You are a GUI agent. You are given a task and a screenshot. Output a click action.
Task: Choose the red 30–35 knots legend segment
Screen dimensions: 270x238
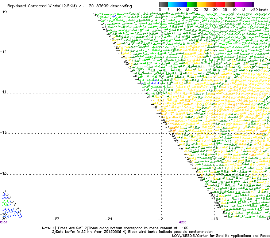220,4
